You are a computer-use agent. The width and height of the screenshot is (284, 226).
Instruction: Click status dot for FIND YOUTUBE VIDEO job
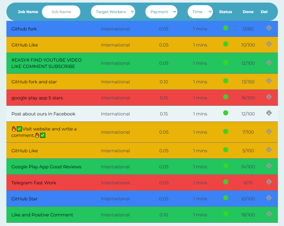(x=225, y=63)
